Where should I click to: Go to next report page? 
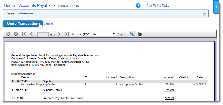coord(59,34)
